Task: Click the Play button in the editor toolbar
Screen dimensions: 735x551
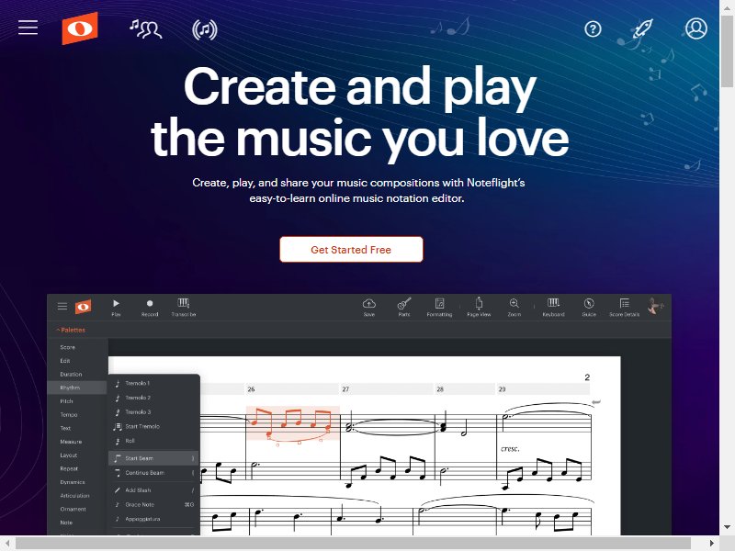Action: (x=116, y=308)
